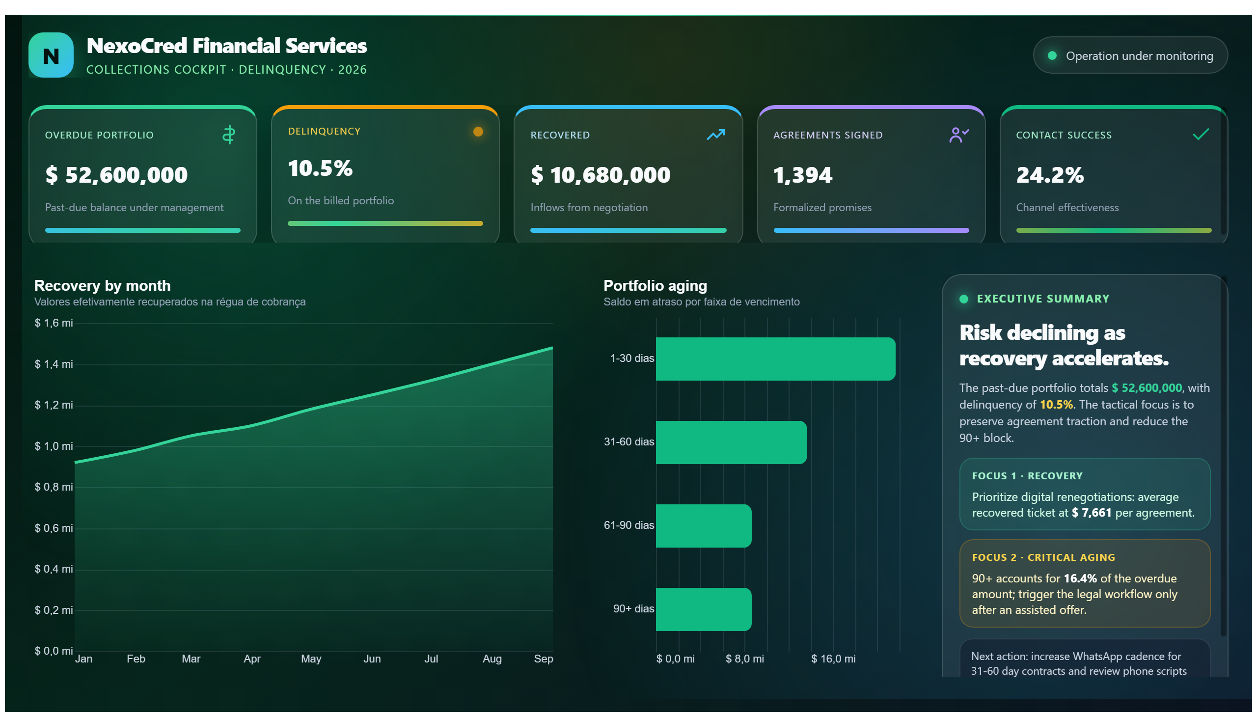Image resolution: width=1257 pixels, height=717 pixels.
Task: Click the Delinquency progress bar
Action: 385,223
